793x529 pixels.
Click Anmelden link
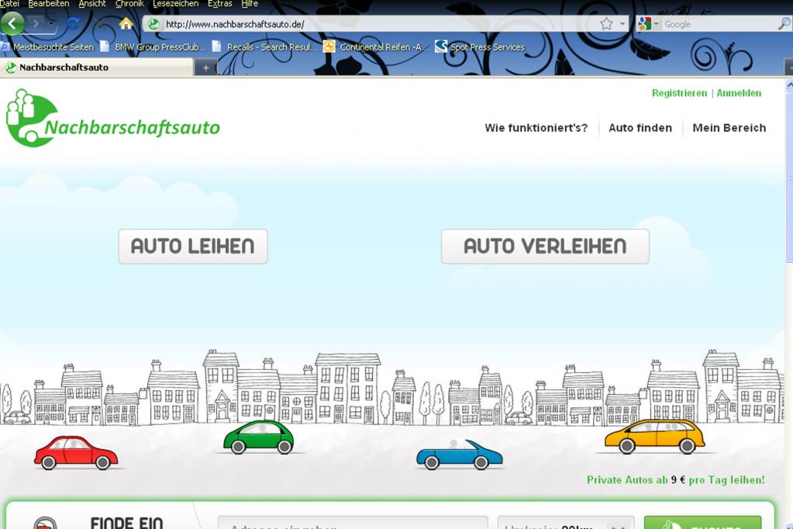click(739, 93)
